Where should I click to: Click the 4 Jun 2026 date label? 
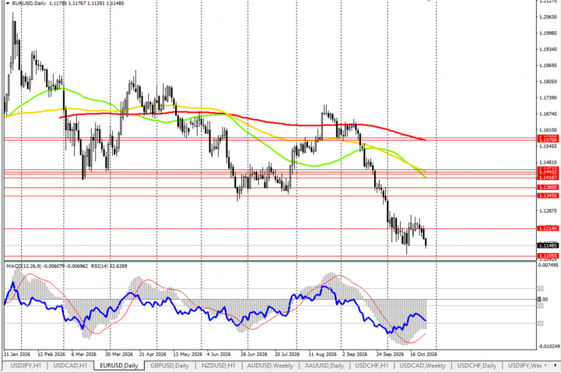point(219,354)
